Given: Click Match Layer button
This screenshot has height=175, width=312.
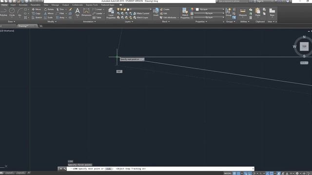Looking at the screenshot, I should pyautogui.click(x=141, y=17).
